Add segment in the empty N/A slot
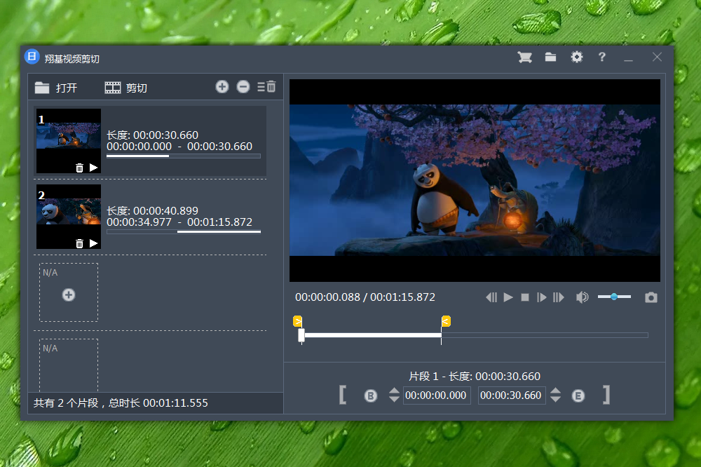 click(69, 295)
